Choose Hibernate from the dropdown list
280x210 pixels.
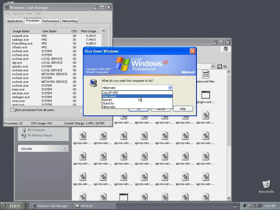pos(137,107)
